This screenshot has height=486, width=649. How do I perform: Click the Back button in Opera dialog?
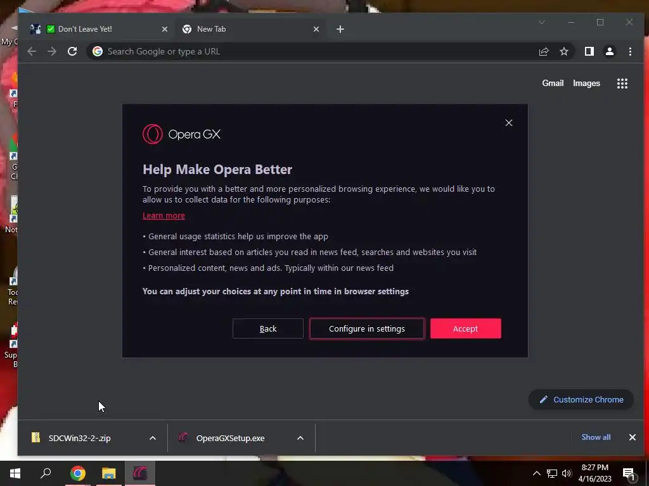pos(268,328)
